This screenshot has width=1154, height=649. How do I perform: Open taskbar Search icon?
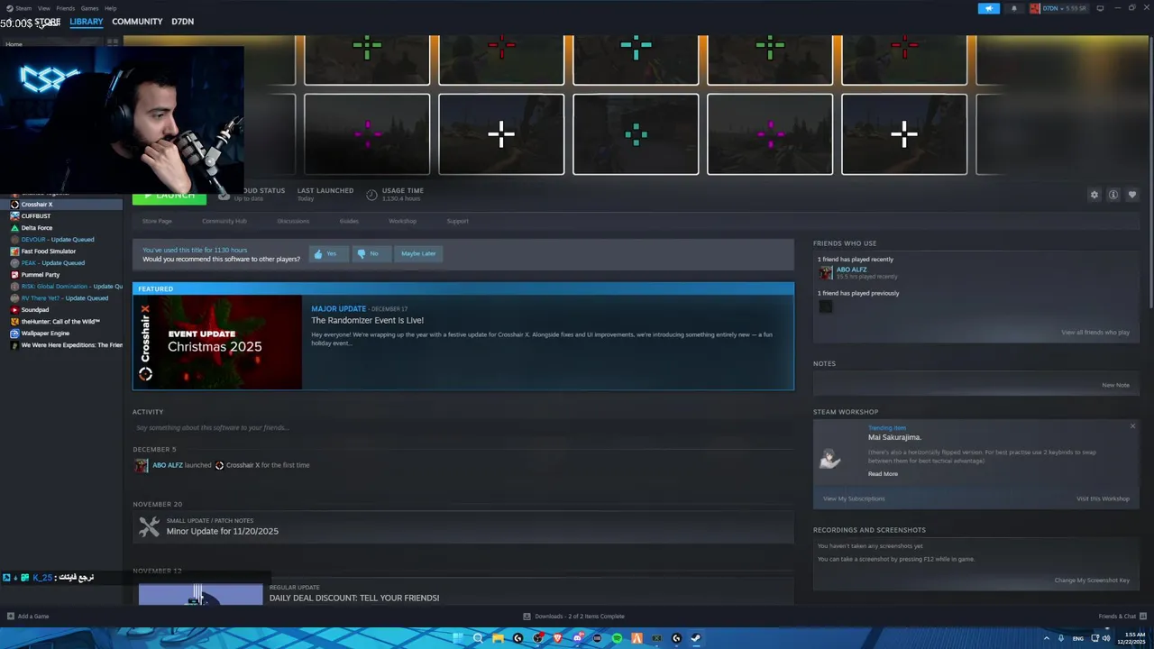pyautogui.click(x=478, y=638)
